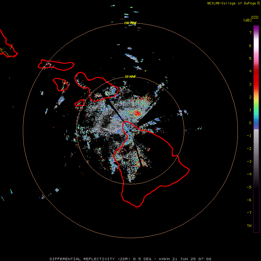Click the red high-ZDR cluster northeast of radar

click(137, 113)
